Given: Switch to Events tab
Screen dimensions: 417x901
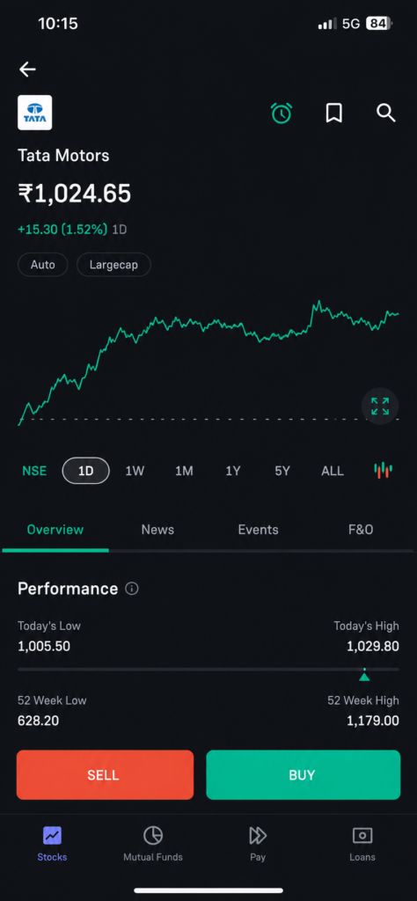Looking at the screenshot, I should [x=258, y=530].
